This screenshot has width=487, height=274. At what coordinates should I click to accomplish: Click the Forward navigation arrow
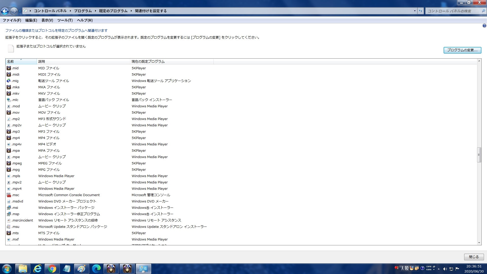tap(14, 11)
